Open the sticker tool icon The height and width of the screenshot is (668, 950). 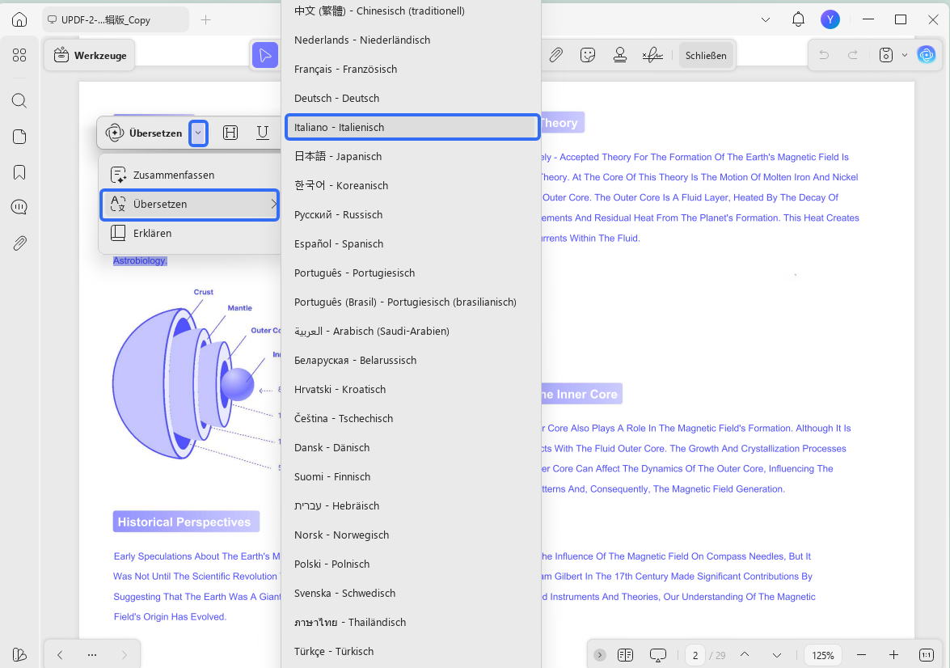click(588, 55)
